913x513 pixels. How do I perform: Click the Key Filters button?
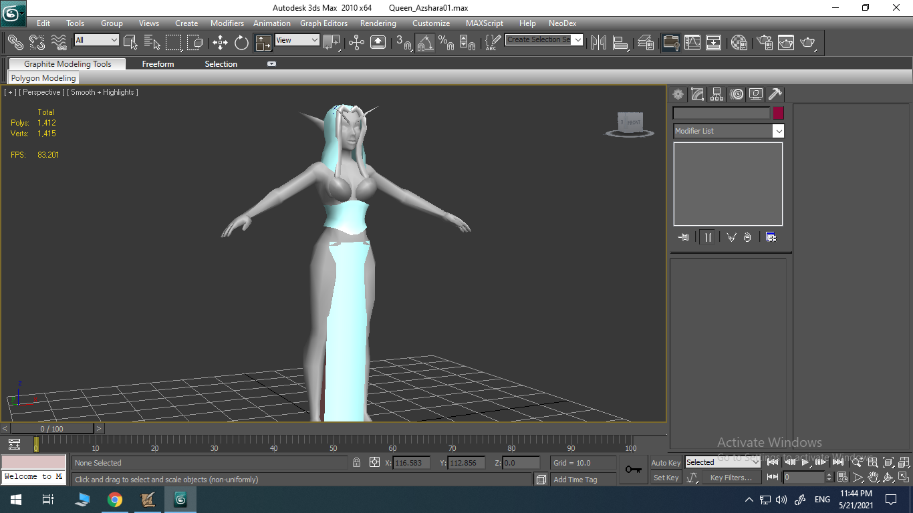point(731,478)
